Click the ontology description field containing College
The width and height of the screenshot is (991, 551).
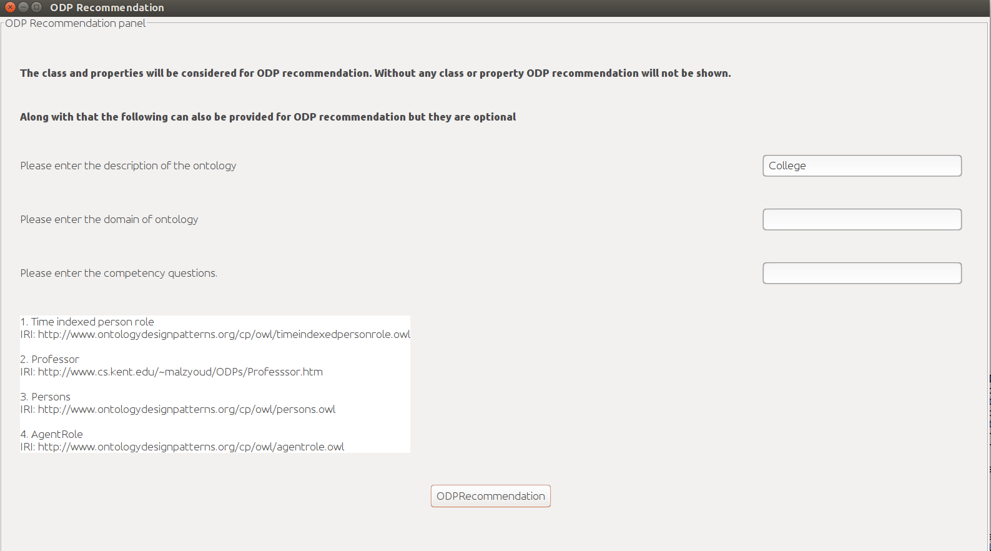[862, 166]
